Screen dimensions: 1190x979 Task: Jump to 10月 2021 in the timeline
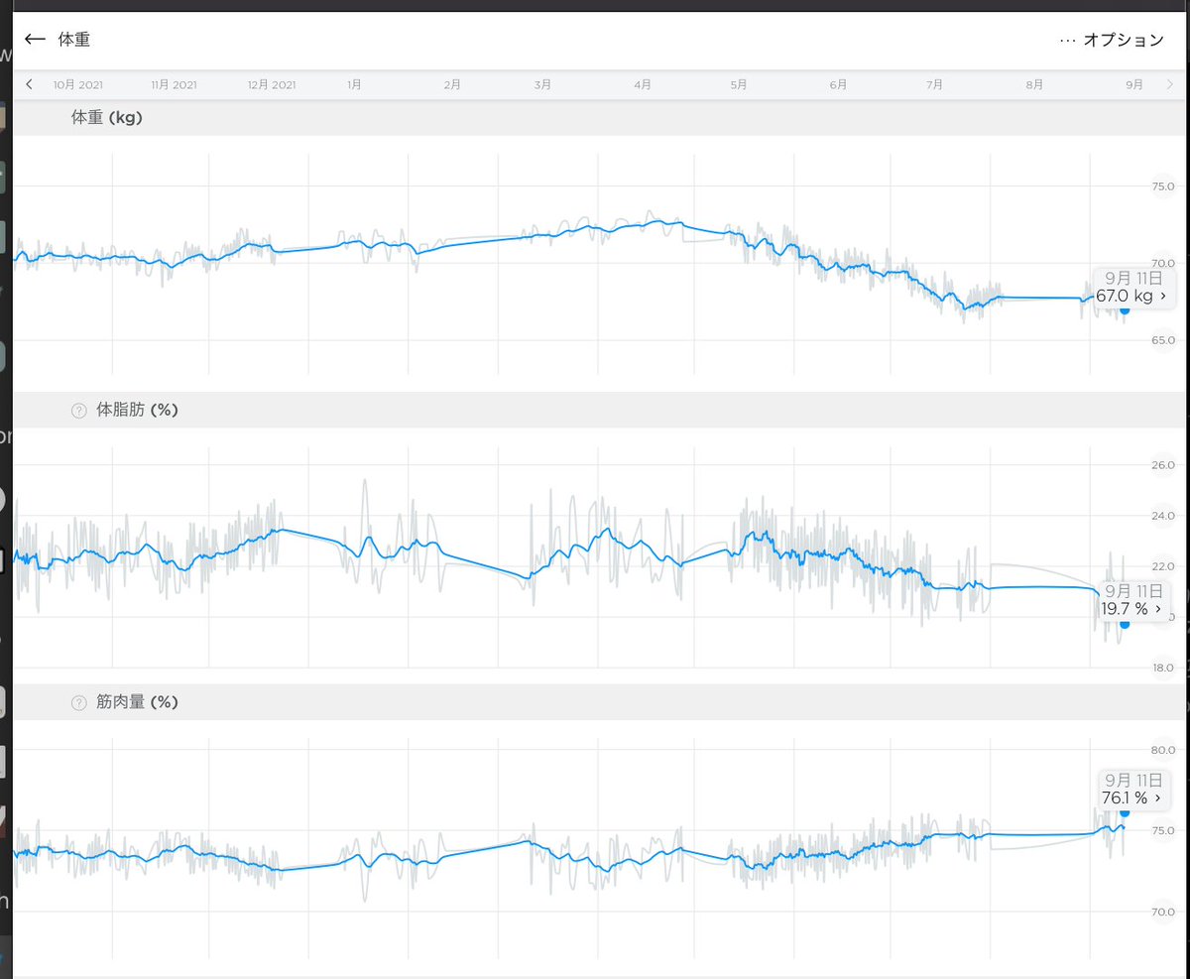(x=78, y=85)
